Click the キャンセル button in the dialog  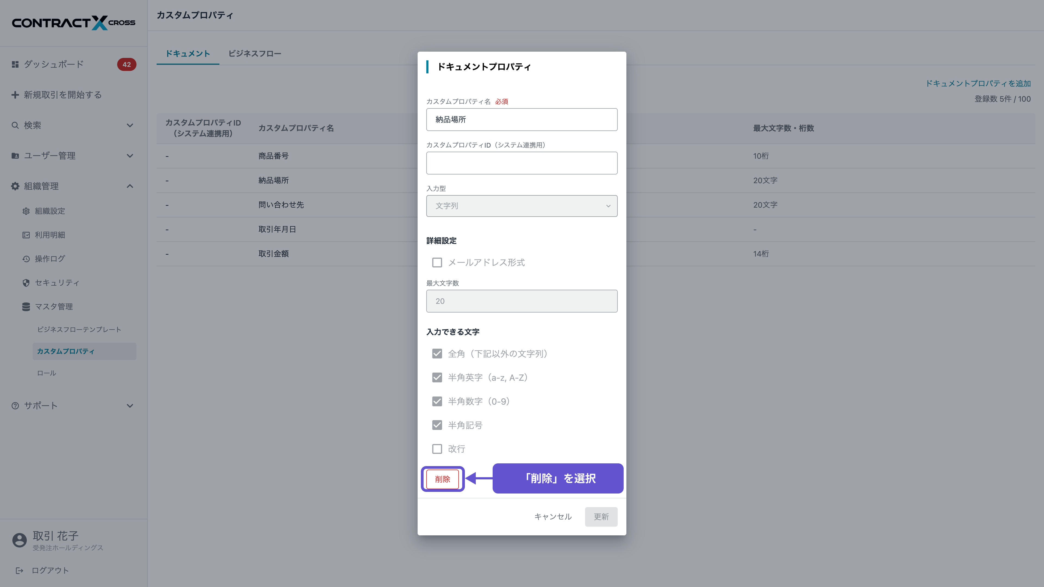coord(553,517)
